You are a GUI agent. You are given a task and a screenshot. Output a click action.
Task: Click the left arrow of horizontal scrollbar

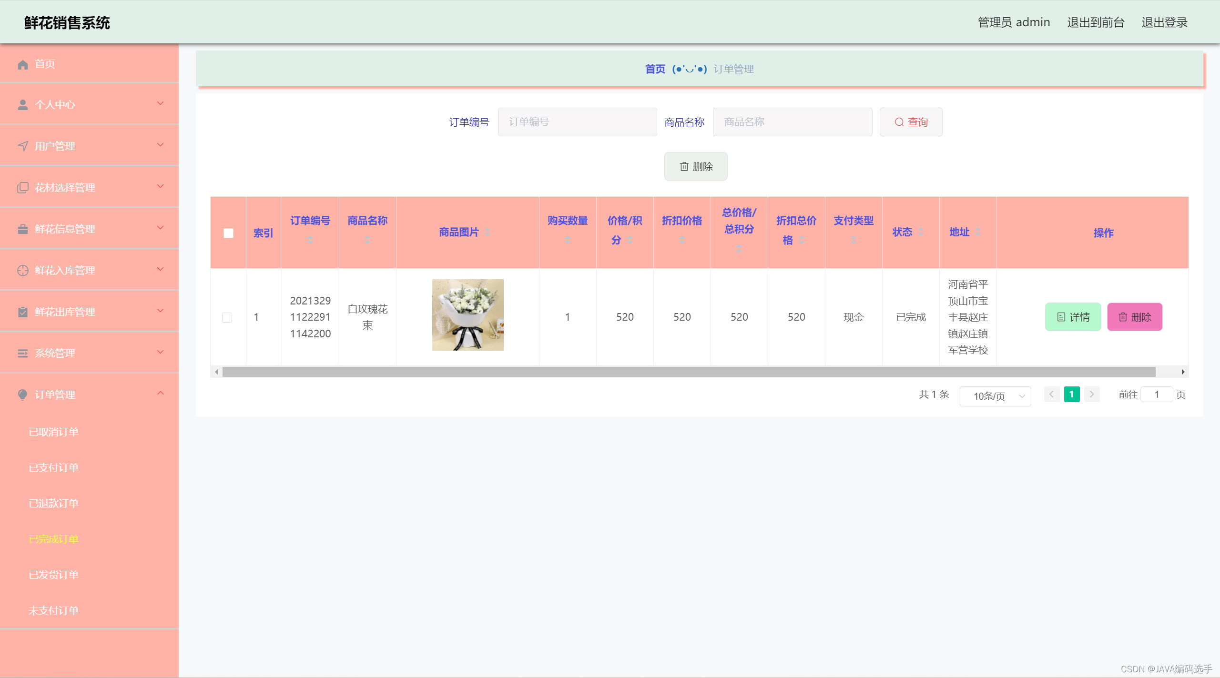216,372
